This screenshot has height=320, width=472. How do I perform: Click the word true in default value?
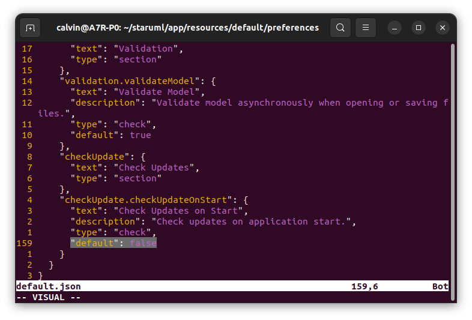pos(140,135)
